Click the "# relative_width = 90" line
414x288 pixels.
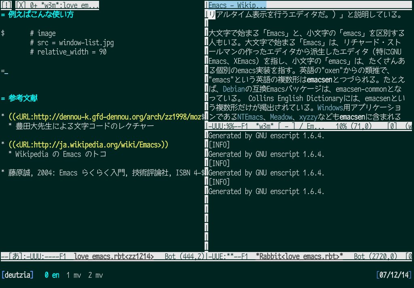click(x=68, y=51)
